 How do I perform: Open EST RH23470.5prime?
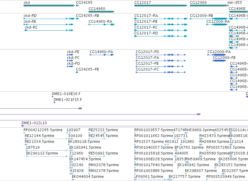click(x=214, y=136)
